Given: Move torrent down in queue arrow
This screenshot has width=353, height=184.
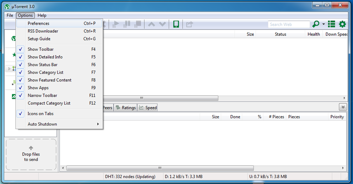Looking at the screenshot, I should point(162,24).
